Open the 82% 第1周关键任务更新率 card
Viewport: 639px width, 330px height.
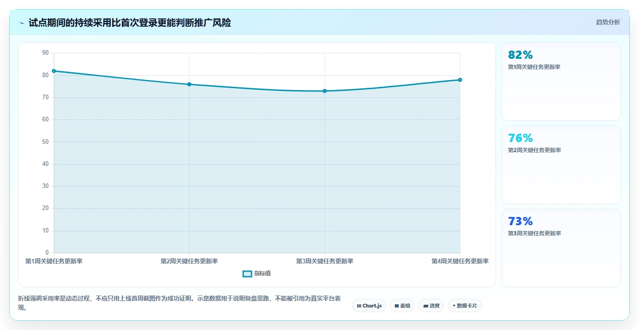click(x=561, y=82)
